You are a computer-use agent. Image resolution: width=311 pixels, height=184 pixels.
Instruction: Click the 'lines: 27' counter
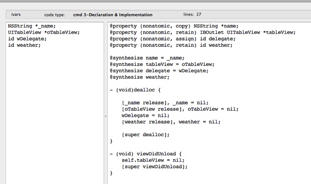click(192, 15)
